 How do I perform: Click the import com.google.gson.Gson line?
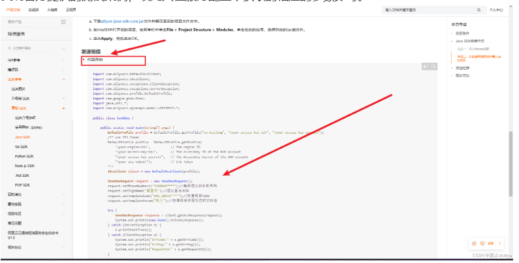click(118, 99)
